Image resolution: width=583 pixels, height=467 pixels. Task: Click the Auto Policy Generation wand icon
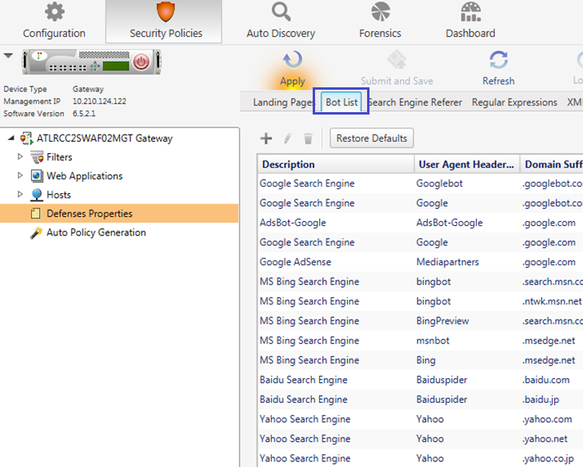(36, 233)
